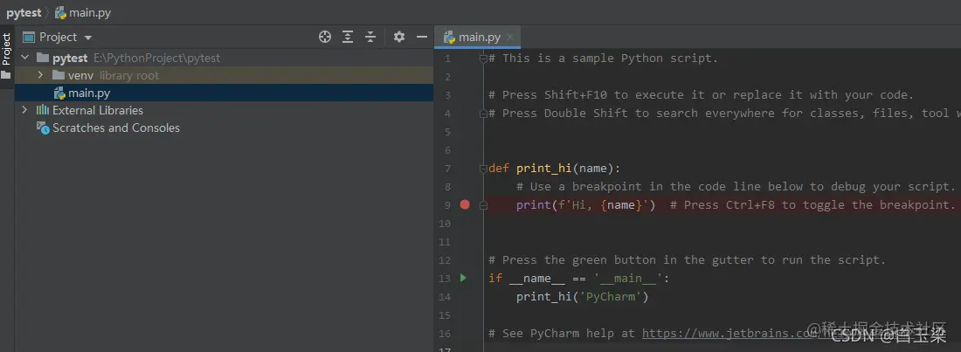The width and height of the screenshot is (961, 352).
Task: Fold the comment block at line 1
Action: pos(483,59)
